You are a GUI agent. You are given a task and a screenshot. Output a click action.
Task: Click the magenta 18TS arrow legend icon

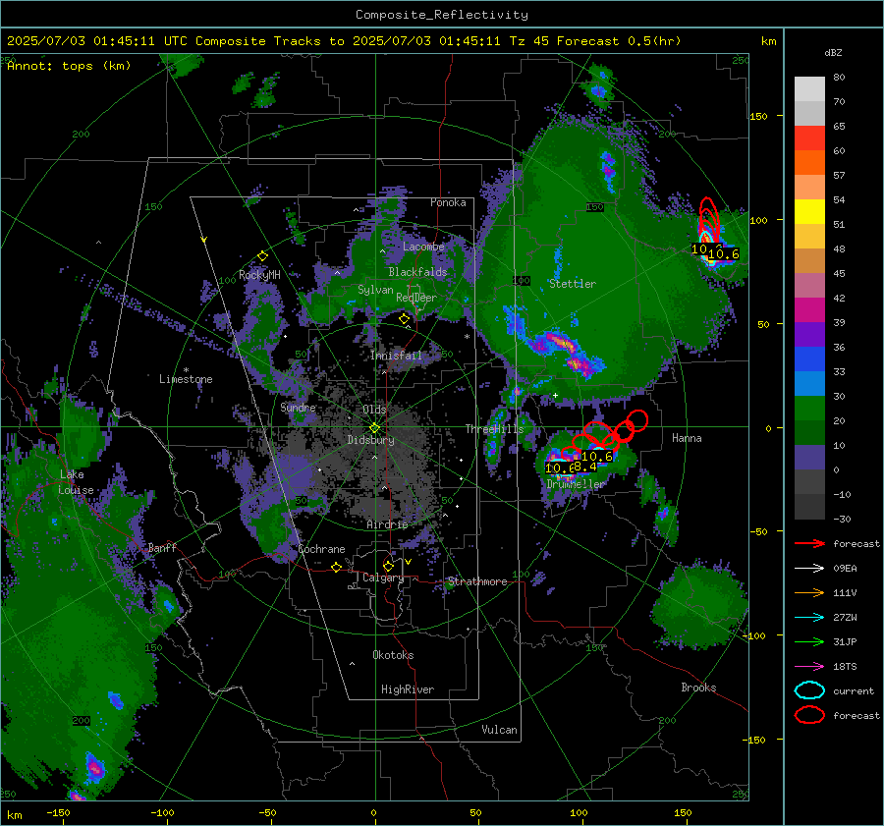(809, 667)
